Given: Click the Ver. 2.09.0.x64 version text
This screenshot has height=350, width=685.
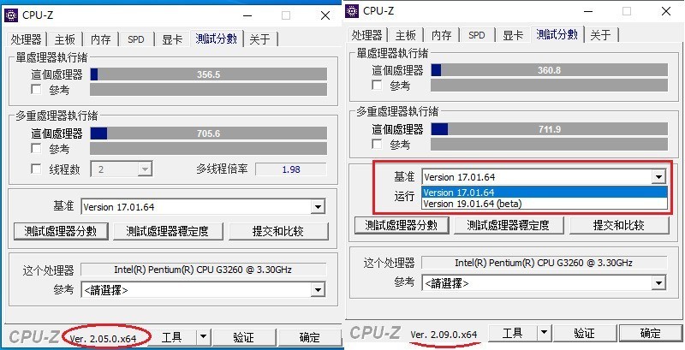Looking at the screenshot, I should [444, 335].
